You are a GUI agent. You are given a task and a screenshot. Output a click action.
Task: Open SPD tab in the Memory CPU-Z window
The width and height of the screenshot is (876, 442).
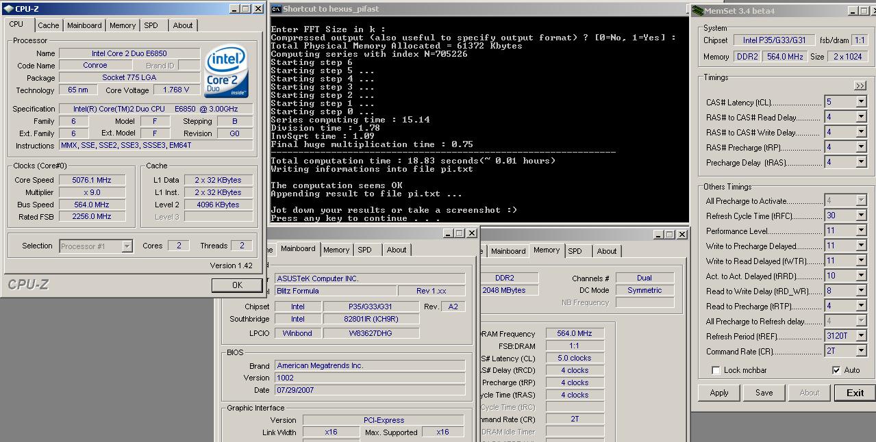click(575, 251)
